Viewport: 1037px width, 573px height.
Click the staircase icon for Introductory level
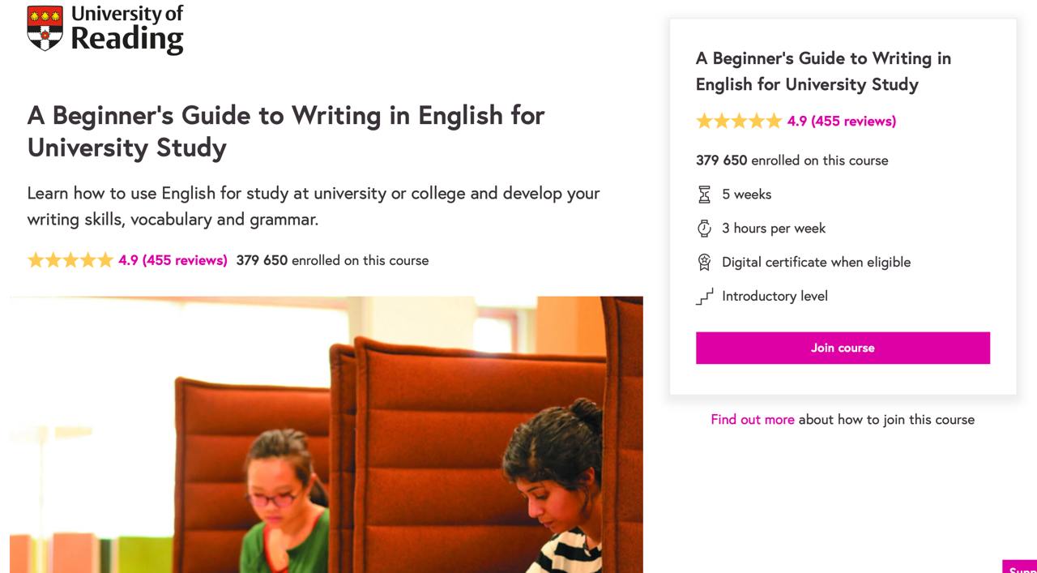tap(704, 297)
